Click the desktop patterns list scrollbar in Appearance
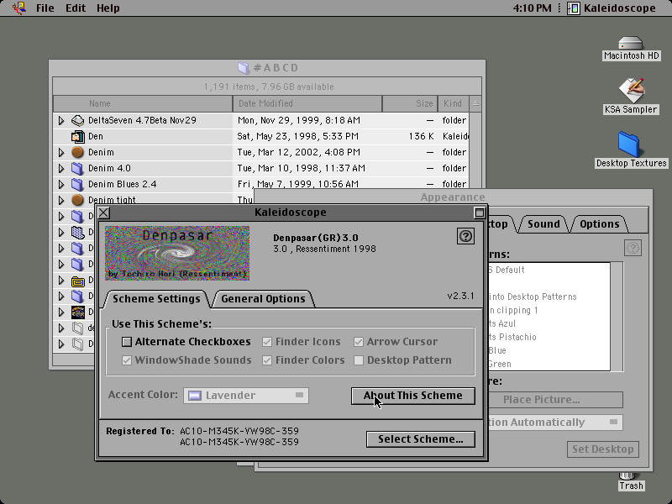Screen dimensions: 672x504 tap(617, 317)
